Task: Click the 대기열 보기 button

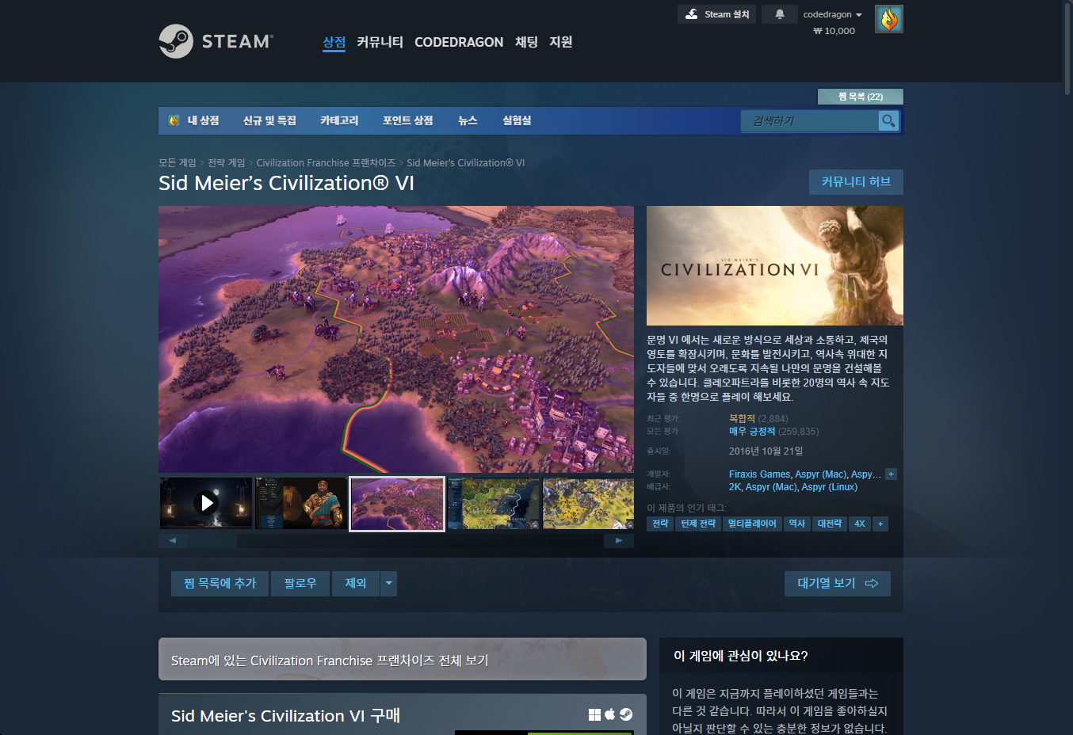Action: [838, 584]
